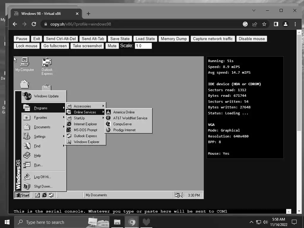
Task: Reload the copy.sh page
Action: click(34, 24)
